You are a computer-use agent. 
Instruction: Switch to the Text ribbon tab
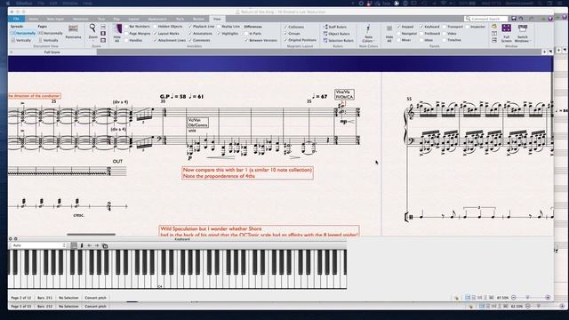pyautogui.click(x=100, y=19)
